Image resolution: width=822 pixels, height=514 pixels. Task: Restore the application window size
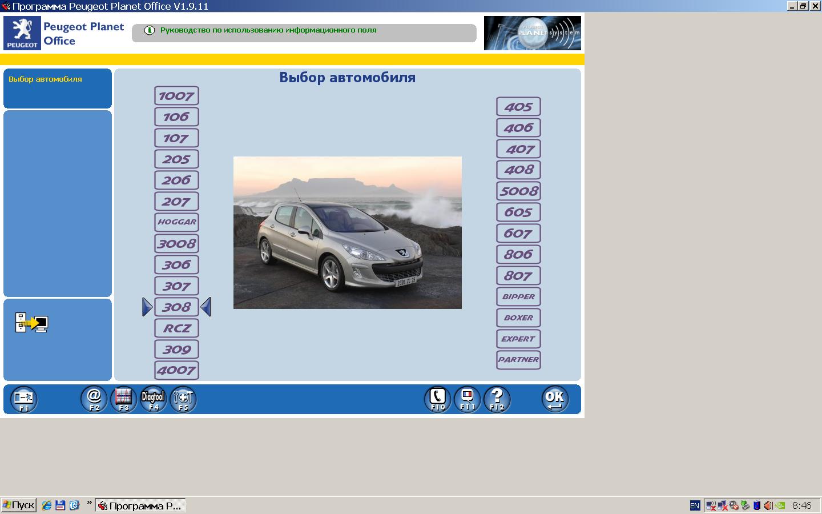tap(803, 6)
